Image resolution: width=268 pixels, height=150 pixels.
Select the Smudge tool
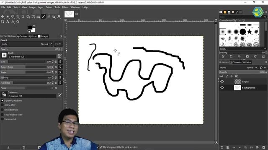(x=59, y=17)
